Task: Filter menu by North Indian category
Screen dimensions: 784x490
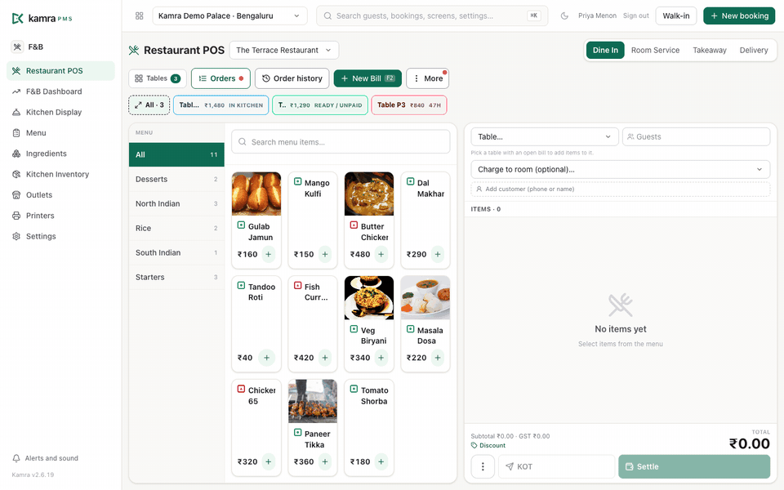Action: pos(176,203)
